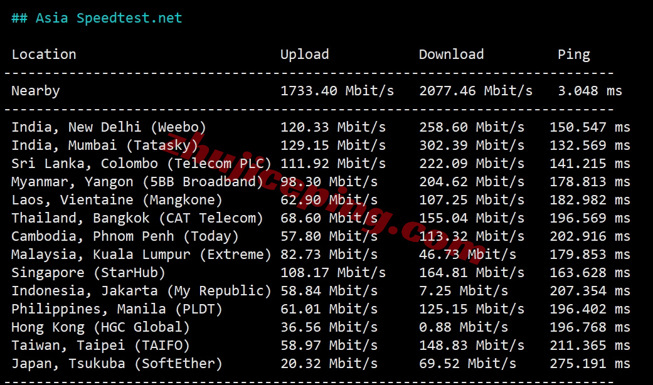The image size is (653, 385).
Task: Click the download value "148.83 Mbit/s"
Action: [x=472, y=345]
